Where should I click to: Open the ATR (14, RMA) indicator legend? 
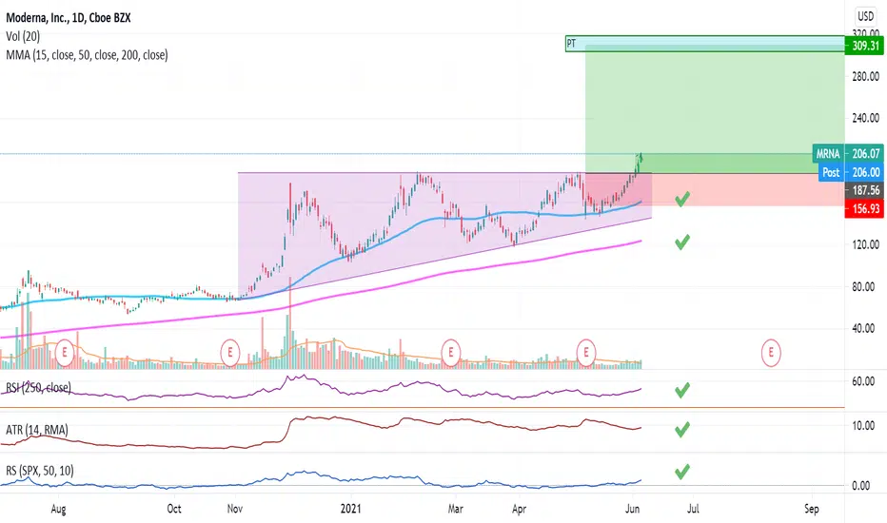pyautogui.click(x=37, y=430)
